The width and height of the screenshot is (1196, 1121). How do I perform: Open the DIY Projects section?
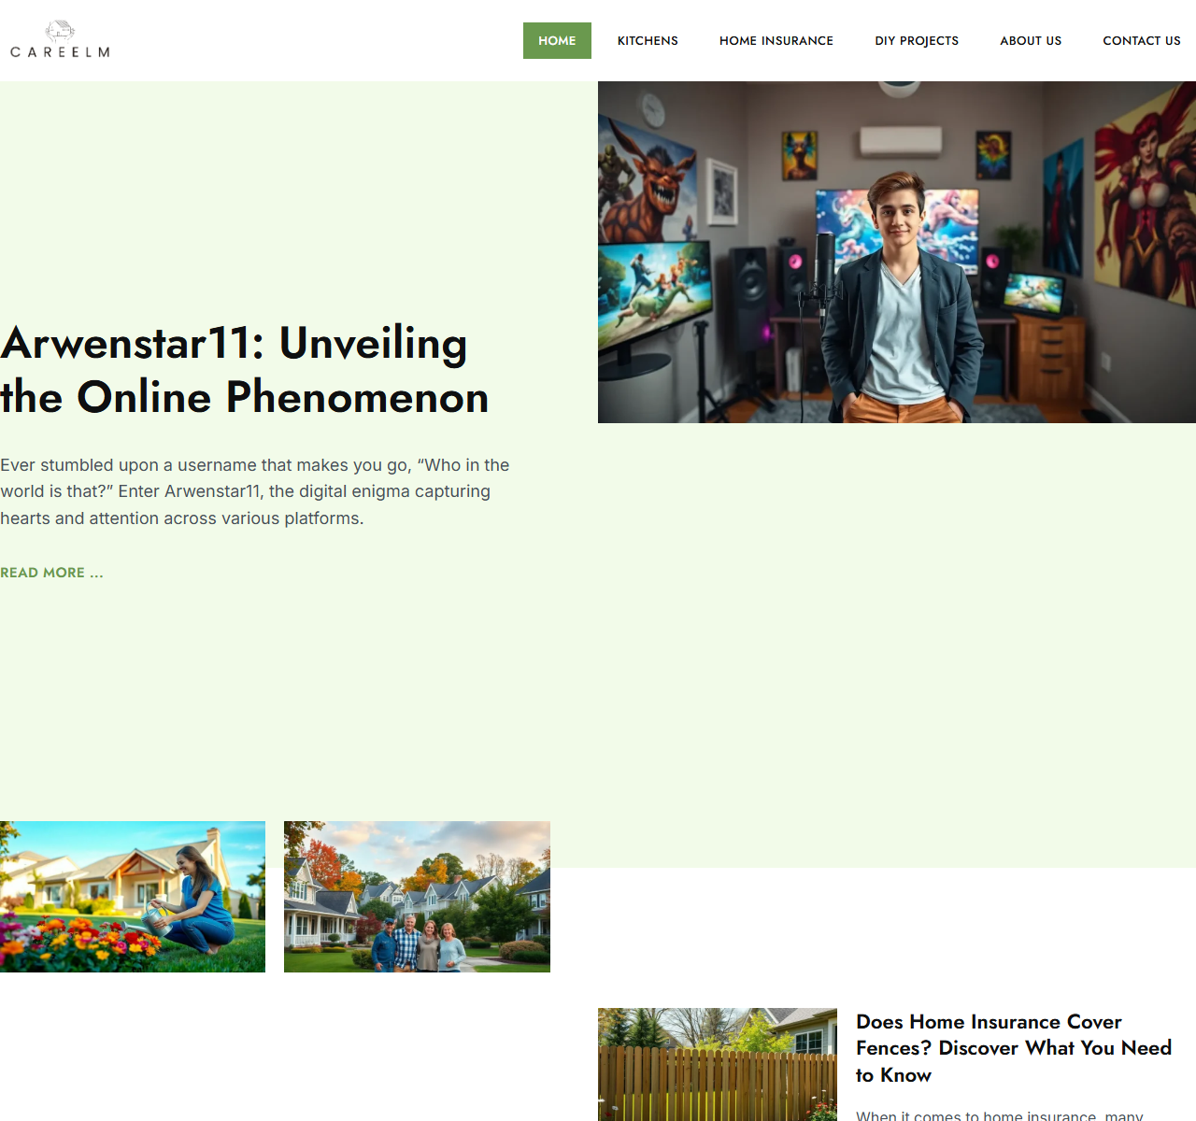(916, 41)
